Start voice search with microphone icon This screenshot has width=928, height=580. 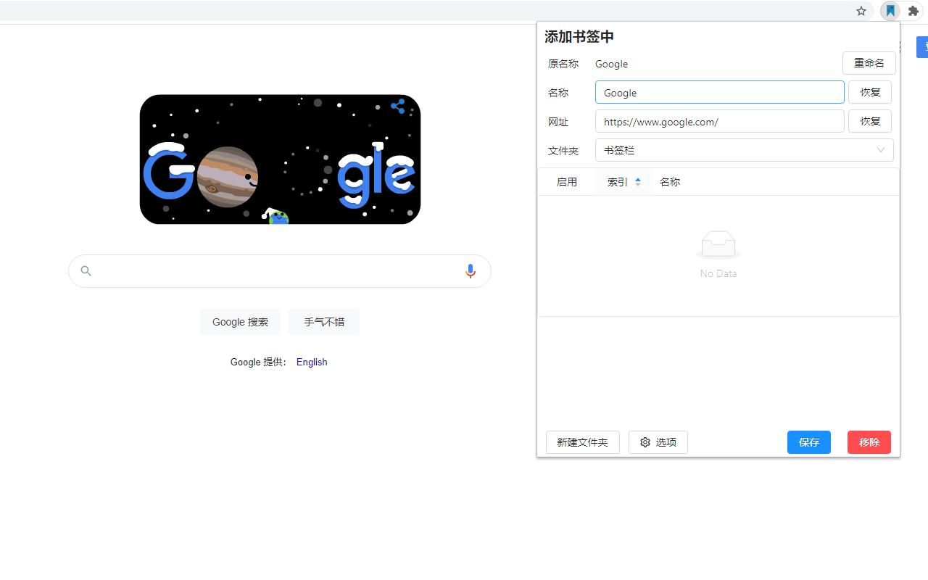pyautogui.click(x=471, y=271)
